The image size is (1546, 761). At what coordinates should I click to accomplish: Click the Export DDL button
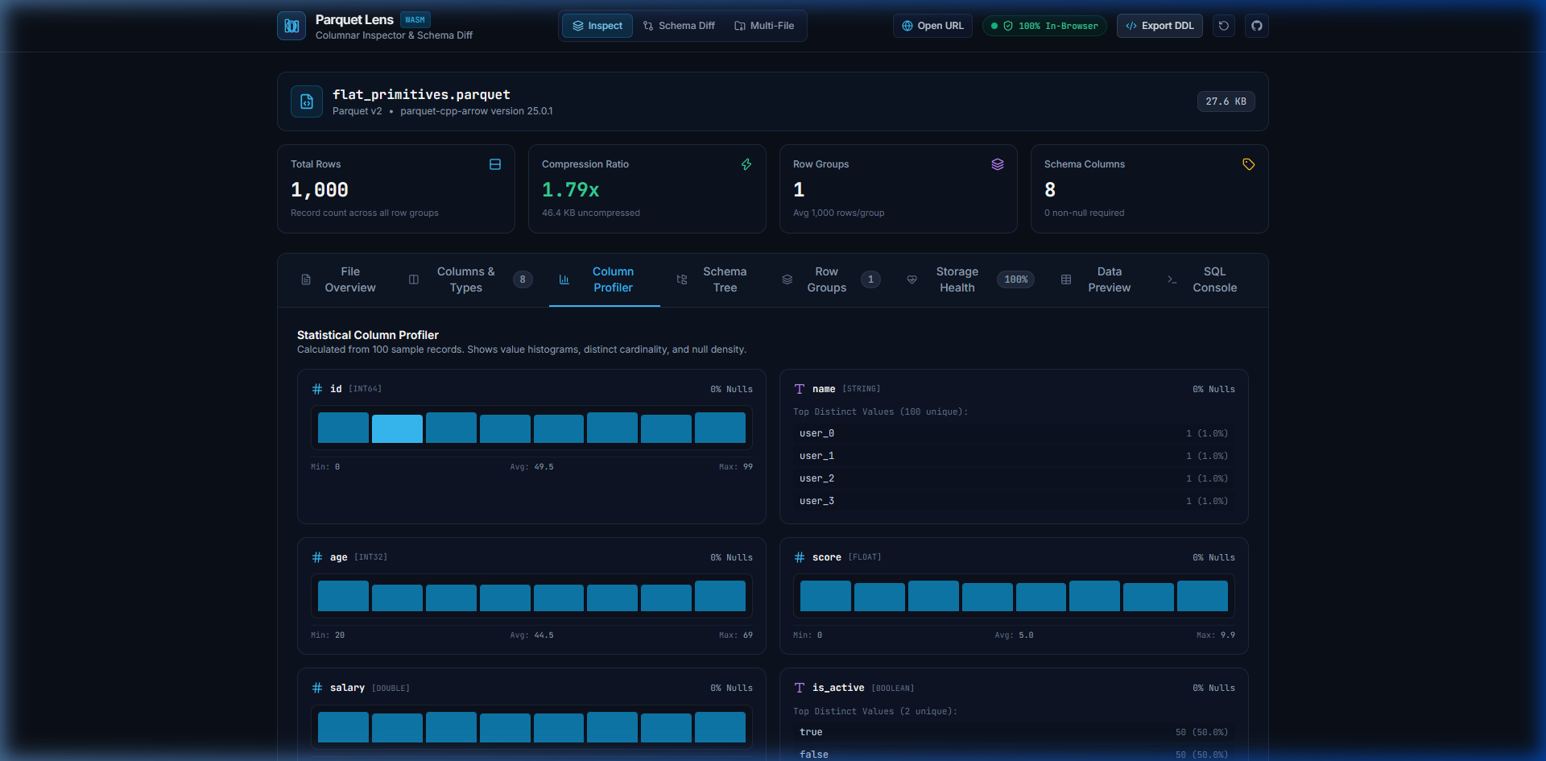click(x=1159, y=26)
